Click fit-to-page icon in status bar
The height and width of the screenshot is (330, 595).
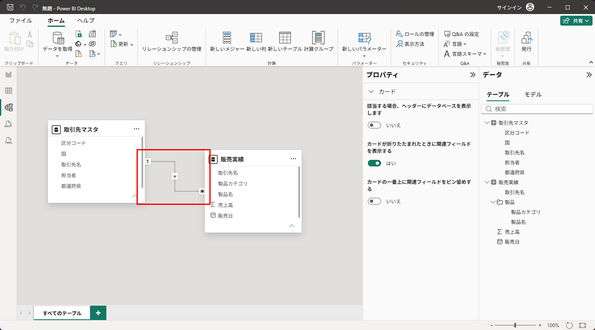[x=583, y=325]
